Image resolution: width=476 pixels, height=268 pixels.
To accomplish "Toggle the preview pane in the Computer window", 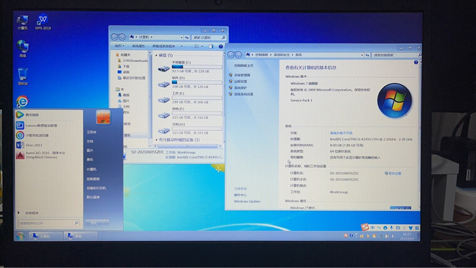I will (x=211, y=46).
